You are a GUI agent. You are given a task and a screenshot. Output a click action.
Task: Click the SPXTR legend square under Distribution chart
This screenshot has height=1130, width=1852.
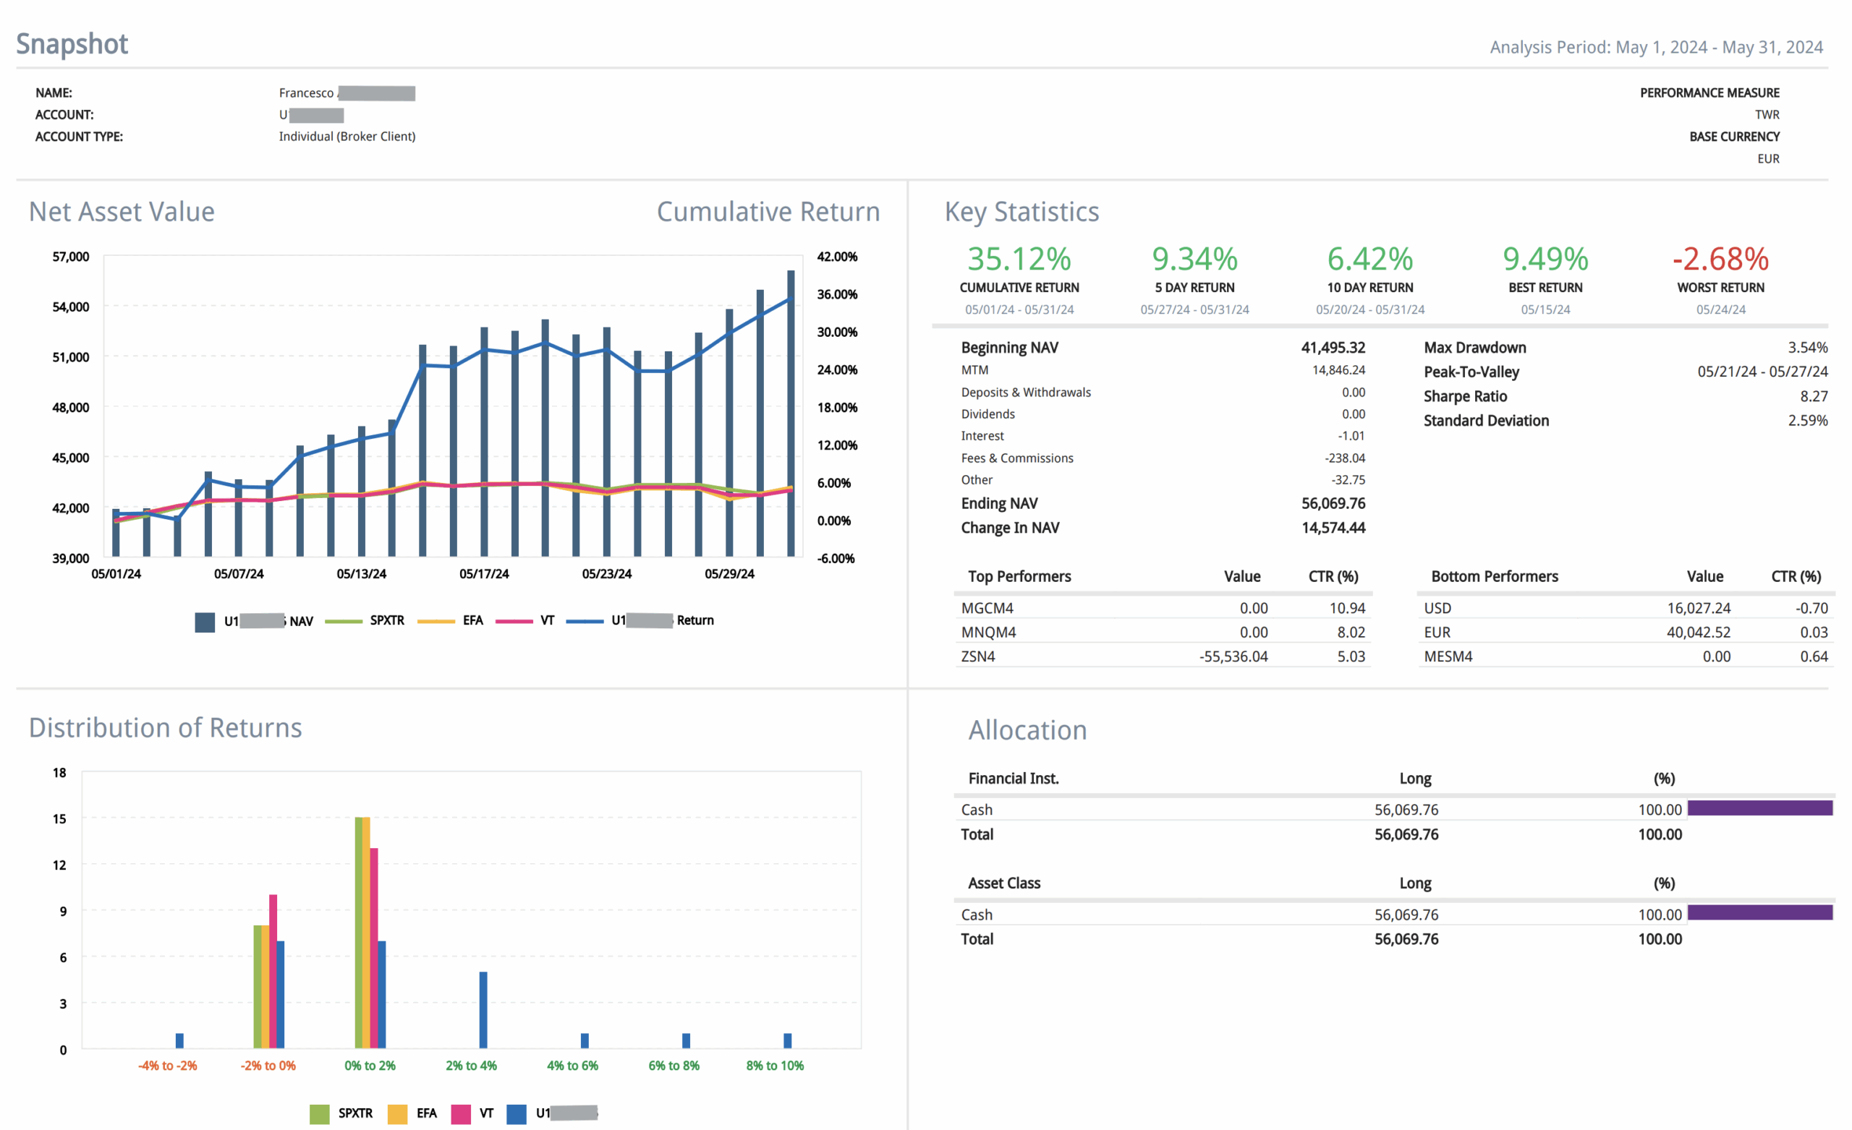320,1114
